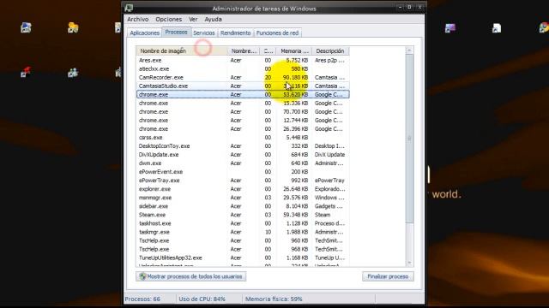
Task: Select the dwm.exe process row
Action: 243,163
